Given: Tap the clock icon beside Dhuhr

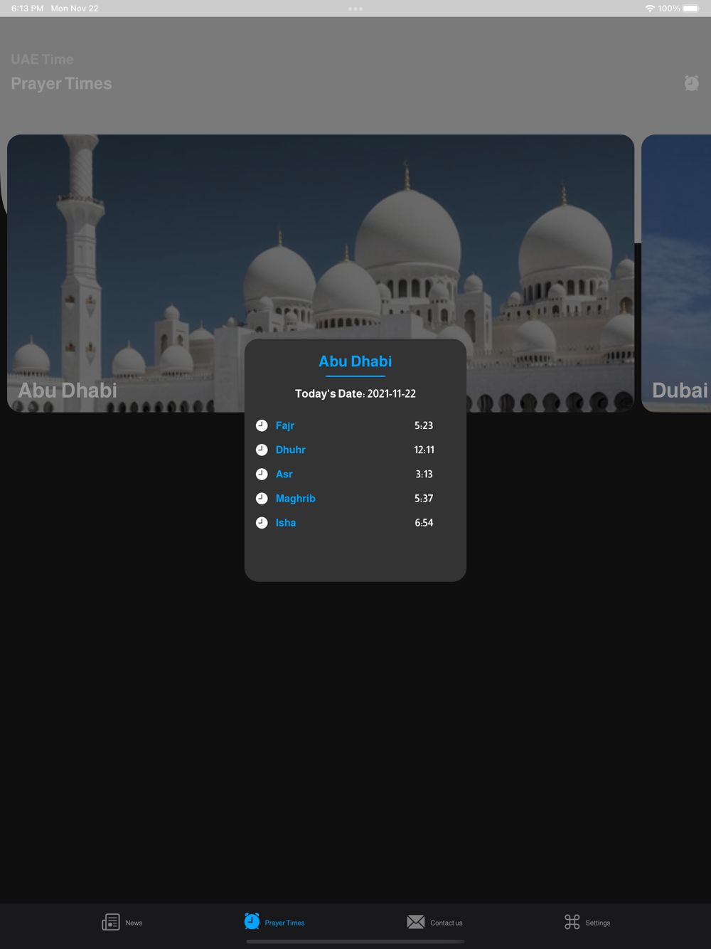Looking at the screenshot, I should point(262,450).
